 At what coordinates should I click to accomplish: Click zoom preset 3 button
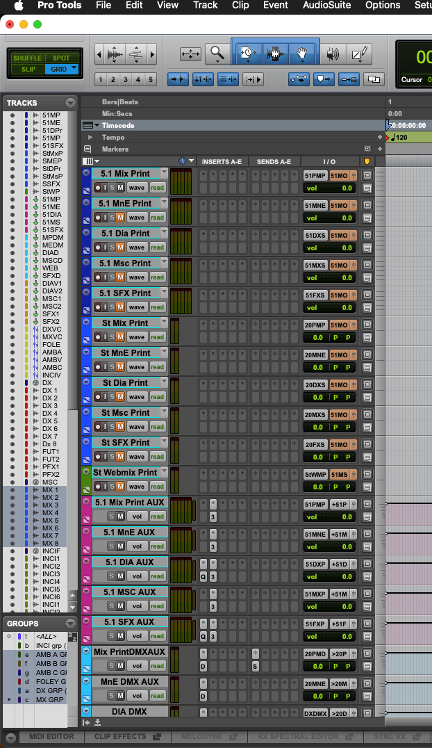[126, 79]
